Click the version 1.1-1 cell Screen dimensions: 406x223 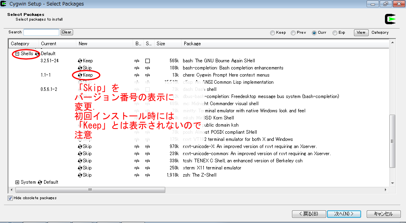click(x=46, y=75)
